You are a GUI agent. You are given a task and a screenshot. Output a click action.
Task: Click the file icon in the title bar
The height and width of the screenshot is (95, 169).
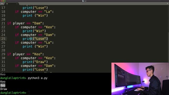pyautogui.click(x=83, y=1)
